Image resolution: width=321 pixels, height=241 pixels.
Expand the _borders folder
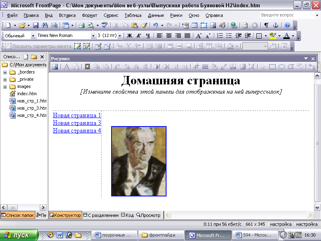[5, 72]
